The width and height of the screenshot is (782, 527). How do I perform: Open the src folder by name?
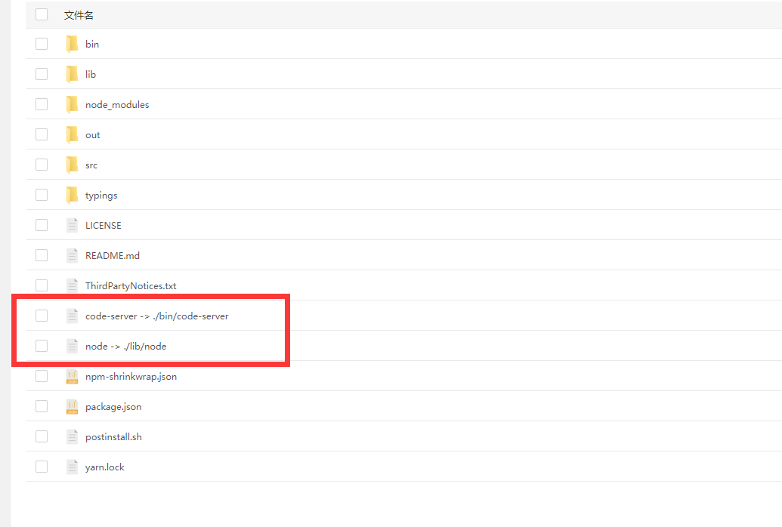coord(91,165)
